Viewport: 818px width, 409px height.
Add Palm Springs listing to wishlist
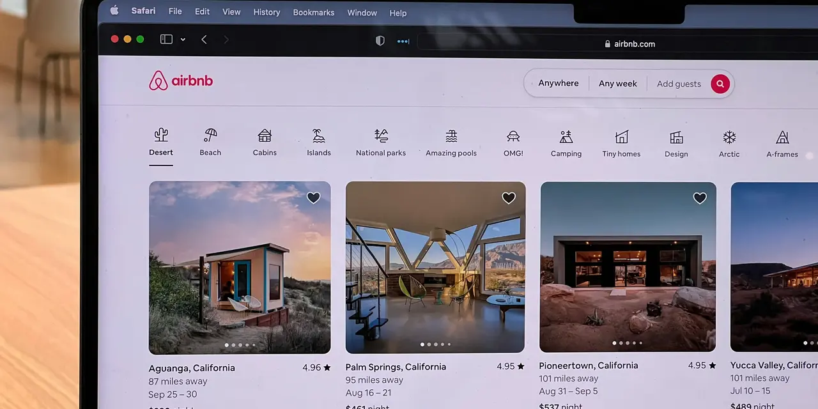click(x=508, y=198)
